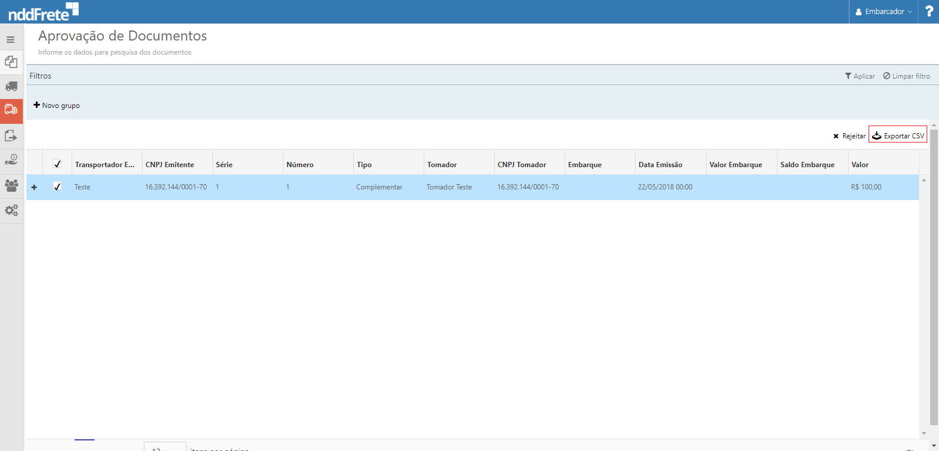The image size is (939, 451).
Task: Add a filter with Novo grupo
Action: pos(57,106)
